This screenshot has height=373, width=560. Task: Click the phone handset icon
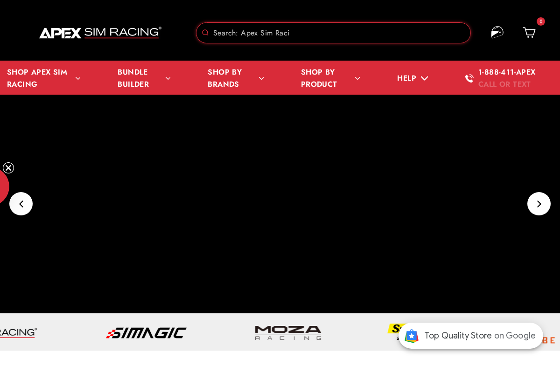[469, 78]
